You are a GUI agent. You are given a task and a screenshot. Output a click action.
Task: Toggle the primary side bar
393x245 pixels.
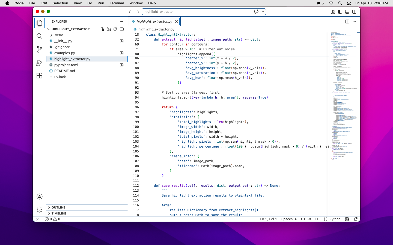(340, 12)
